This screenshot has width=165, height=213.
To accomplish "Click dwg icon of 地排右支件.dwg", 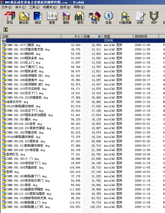I will (4, 102).
